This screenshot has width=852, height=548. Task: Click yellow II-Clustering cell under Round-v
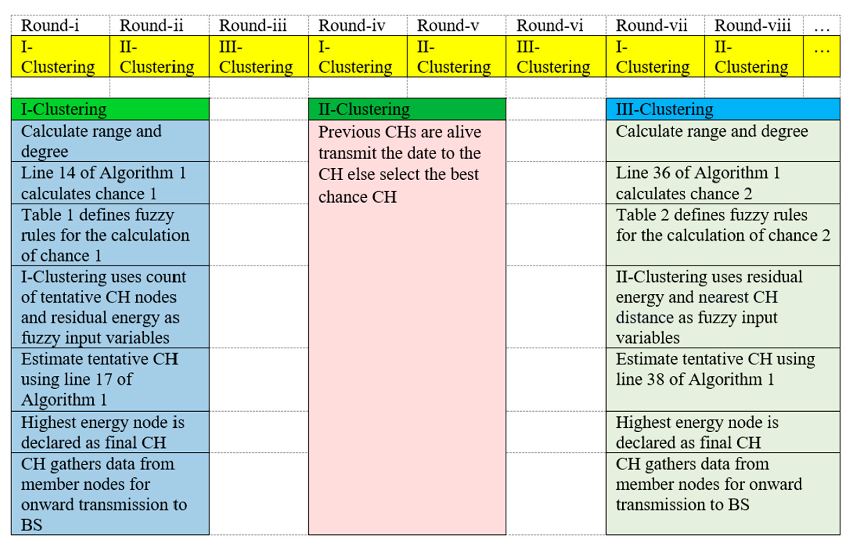pyautogui.click(x=456, y=57)
